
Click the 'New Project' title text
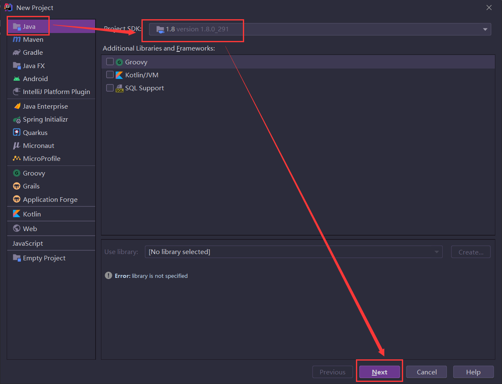click(35, 8)
